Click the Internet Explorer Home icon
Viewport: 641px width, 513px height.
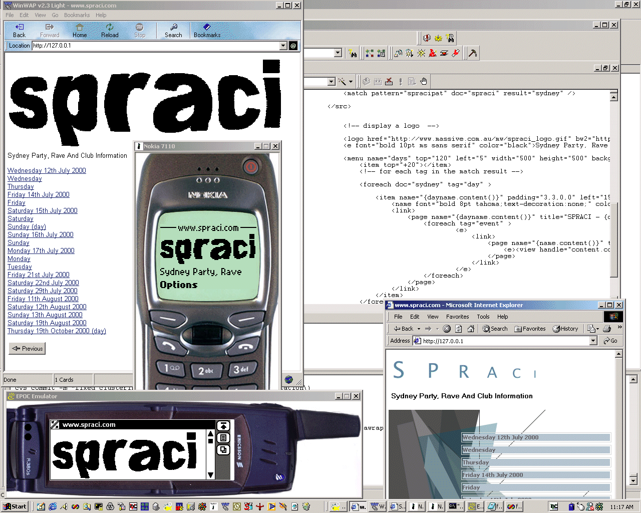coord(471,329)
